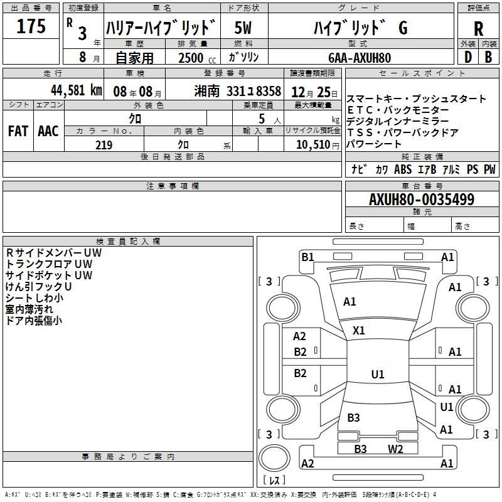Click recycle deposit 10,510円
The width and height of the screenshot is (502, 502).
pyautogui.click(x=318, y=145)
